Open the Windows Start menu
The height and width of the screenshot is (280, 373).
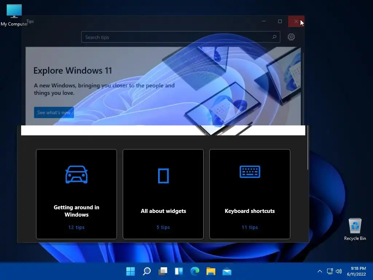coord(130,271)
